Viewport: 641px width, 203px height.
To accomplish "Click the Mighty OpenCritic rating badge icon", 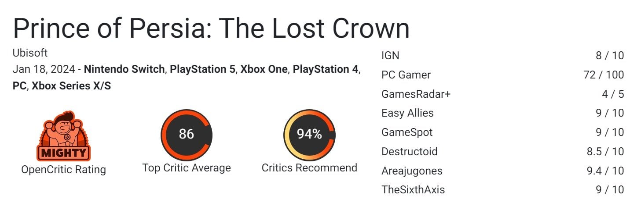I will 63,136.
